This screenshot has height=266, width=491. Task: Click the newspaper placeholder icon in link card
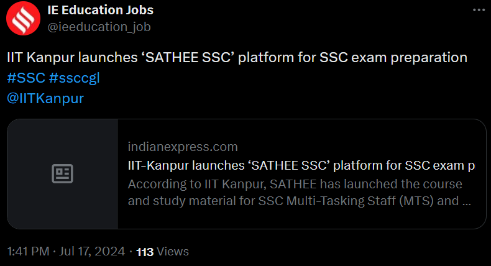point(62,174)
